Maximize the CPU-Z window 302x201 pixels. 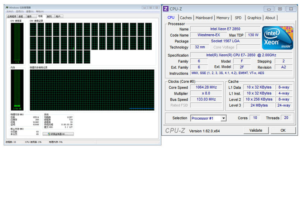pyautogui.click(x=280, y=9)
